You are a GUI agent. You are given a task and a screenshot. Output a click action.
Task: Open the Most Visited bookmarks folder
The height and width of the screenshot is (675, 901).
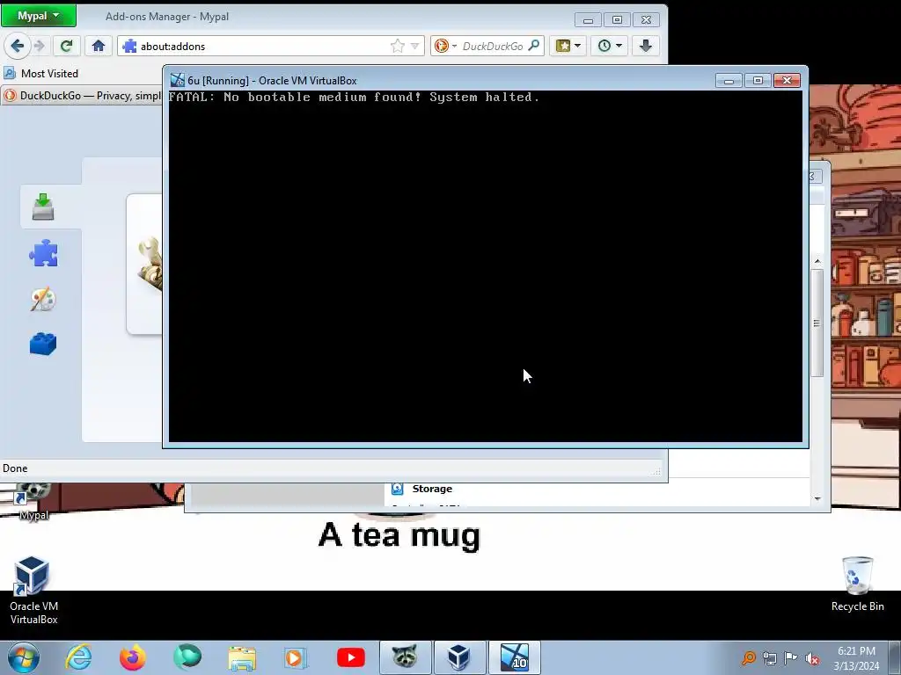(x=40, y=74)
